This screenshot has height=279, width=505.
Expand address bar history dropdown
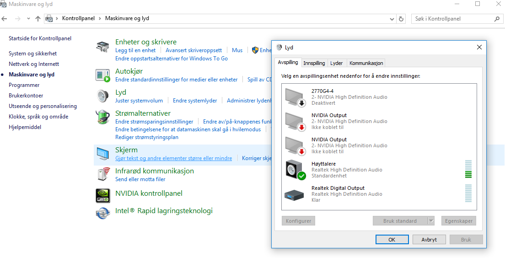pos(392,19)
